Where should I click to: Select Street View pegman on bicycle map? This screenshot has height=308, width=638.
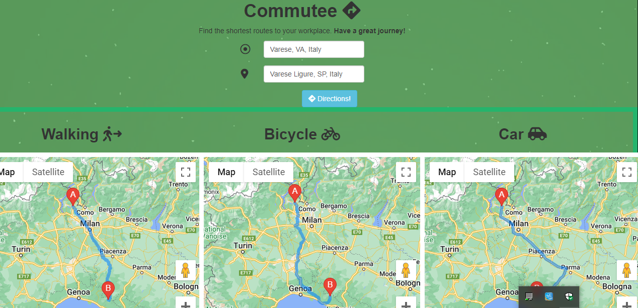coord(406,270)
